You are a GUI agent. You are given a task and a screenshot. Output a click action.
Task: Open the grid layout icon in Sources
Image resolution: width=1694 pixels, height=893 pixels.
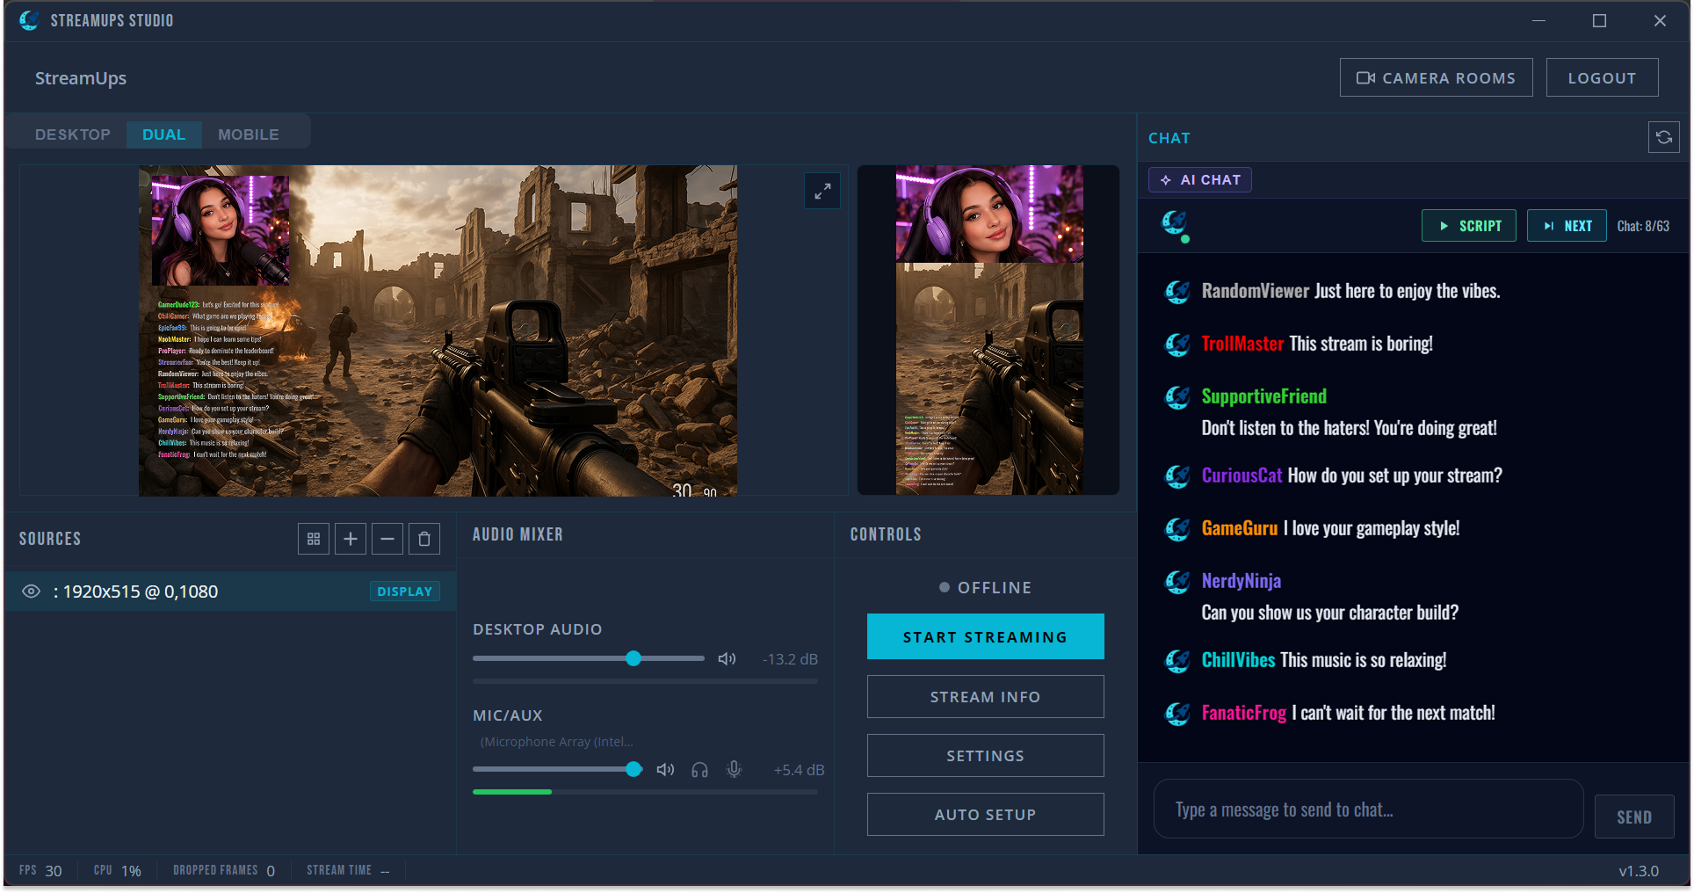click(313, 538)
